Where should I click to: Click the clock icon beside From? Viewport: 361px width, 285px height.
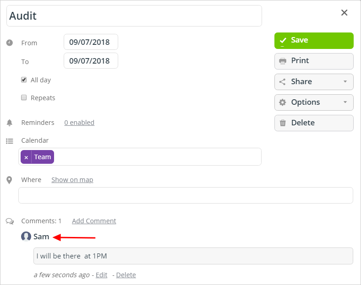[x=10, y=43]
